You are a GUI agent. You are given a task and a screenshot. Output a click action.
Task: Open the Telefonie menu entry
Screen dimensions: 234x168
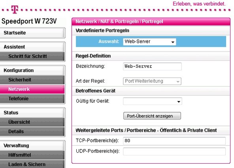pyautogui.click(x=32, y=98)
